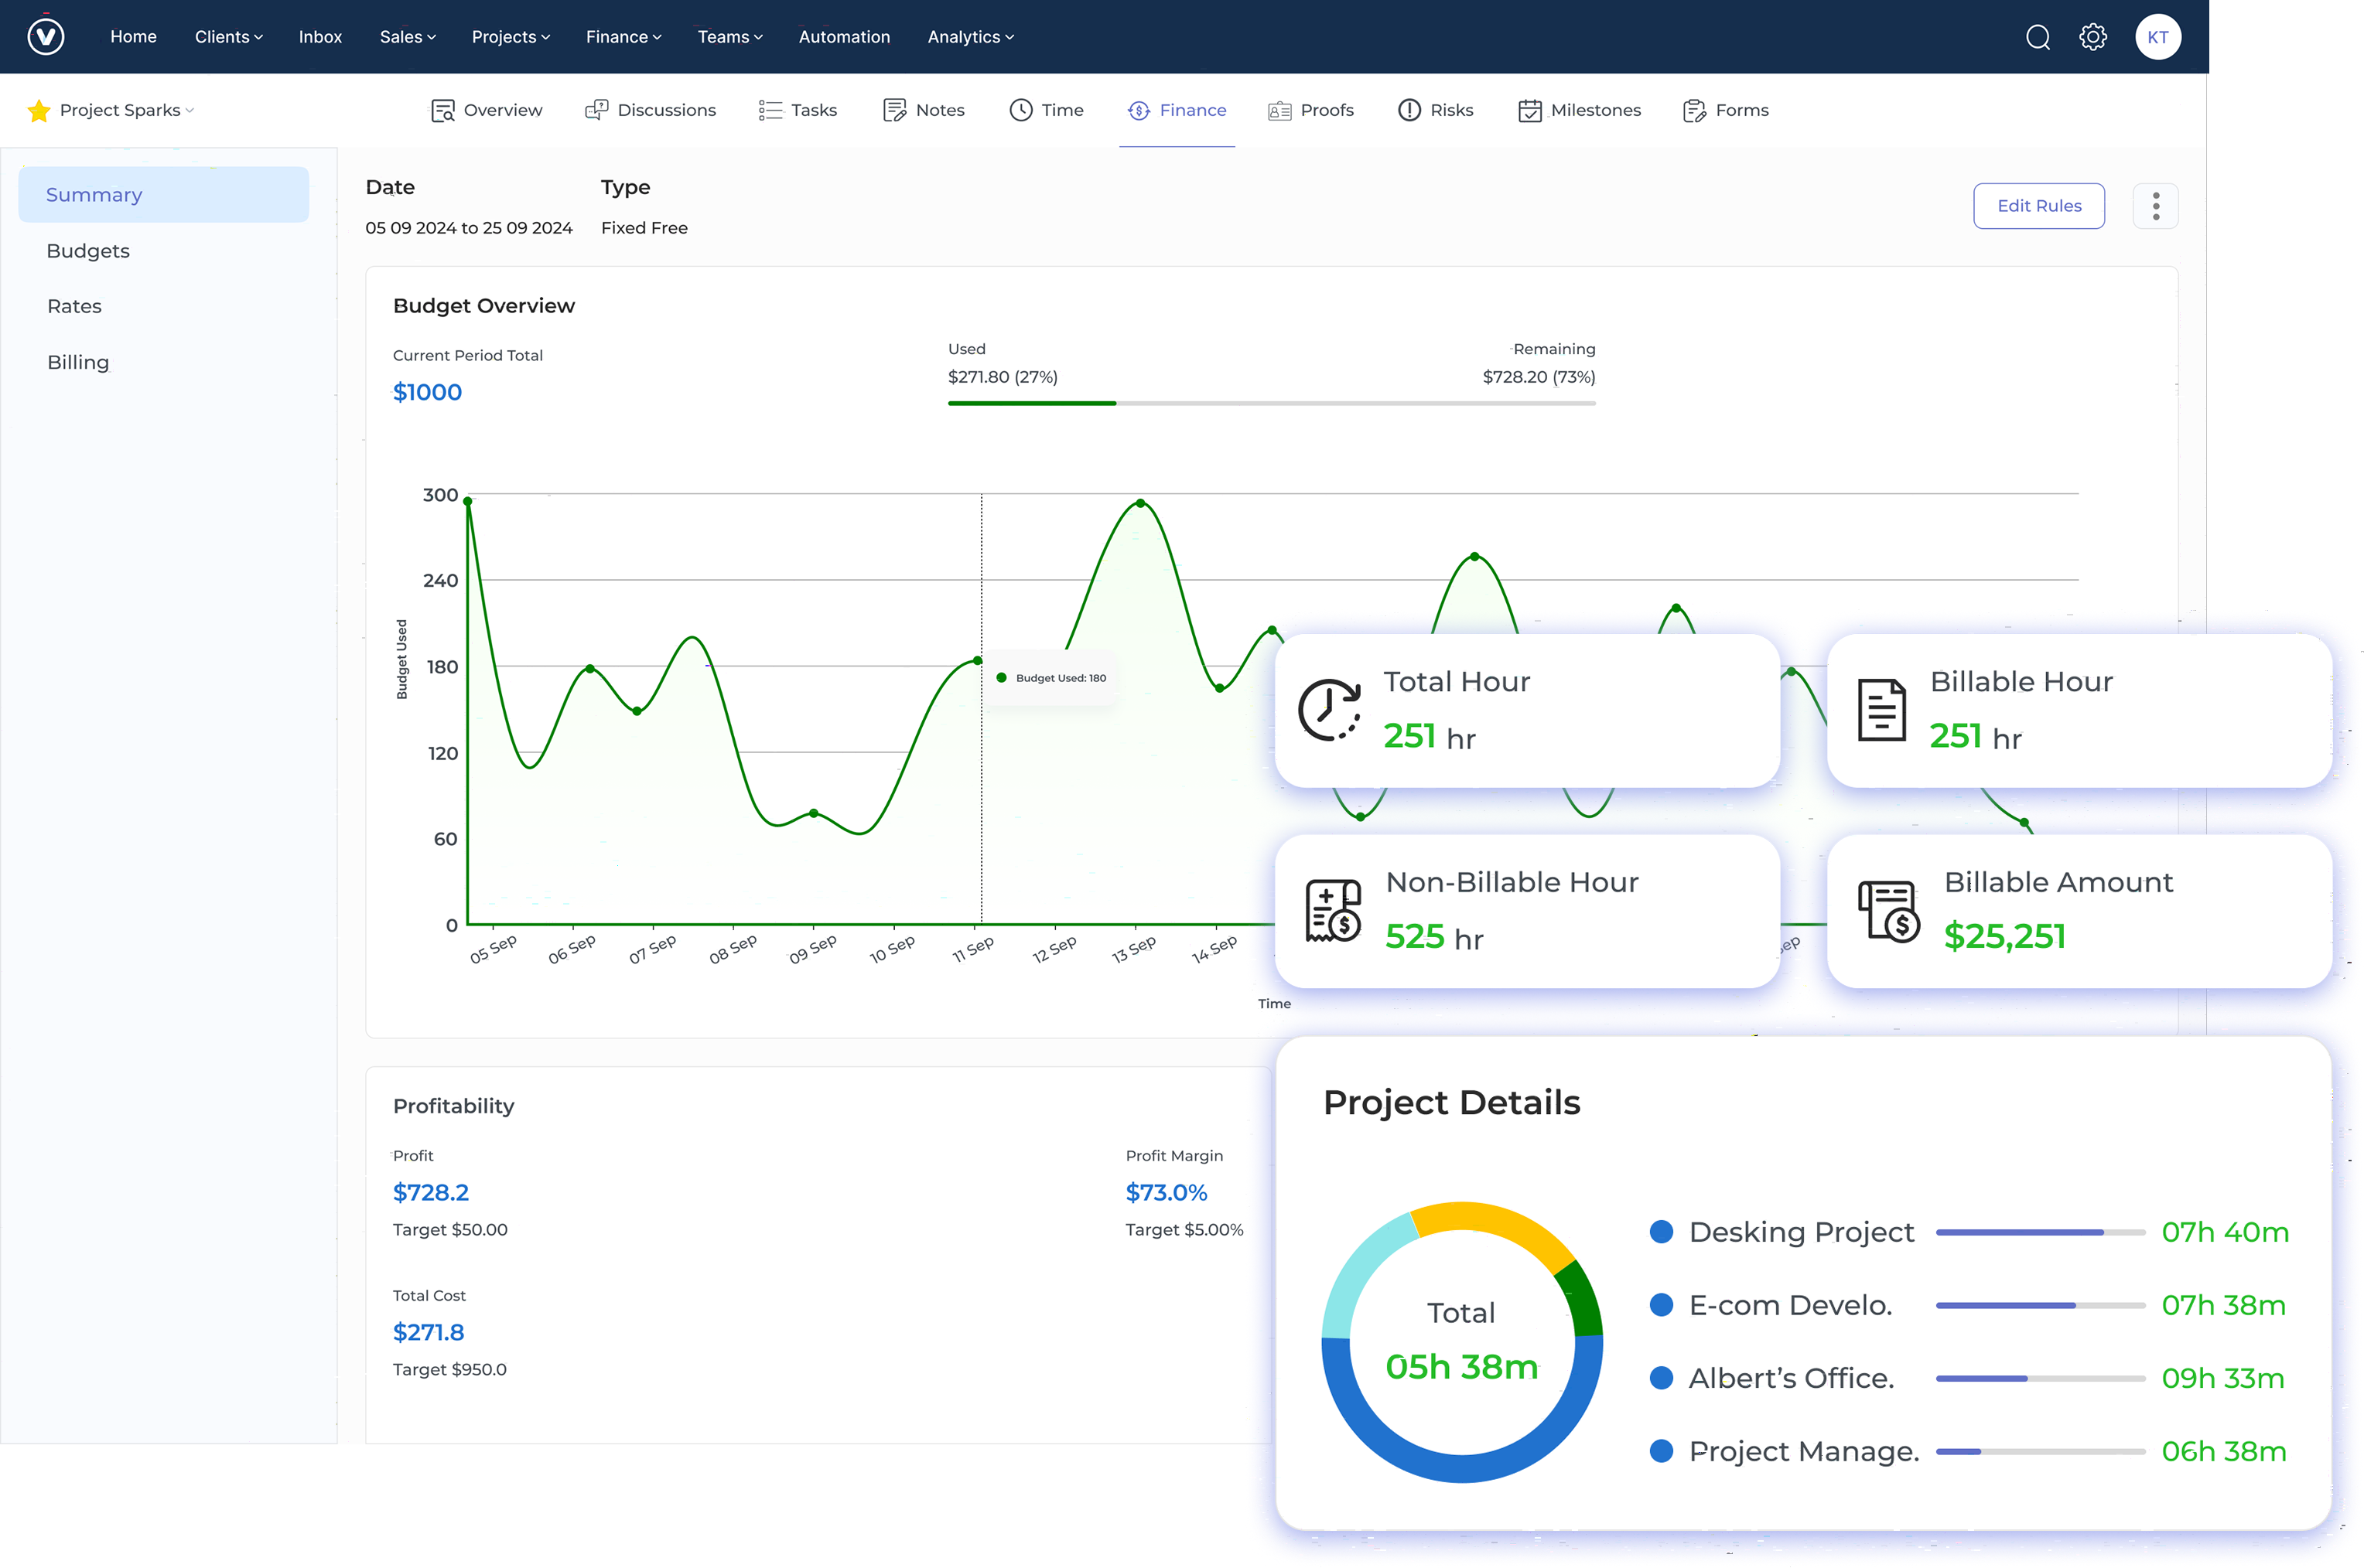2364x1568 pixels.
Task: Expand the Sales dropdown menu
Action: 407,37
